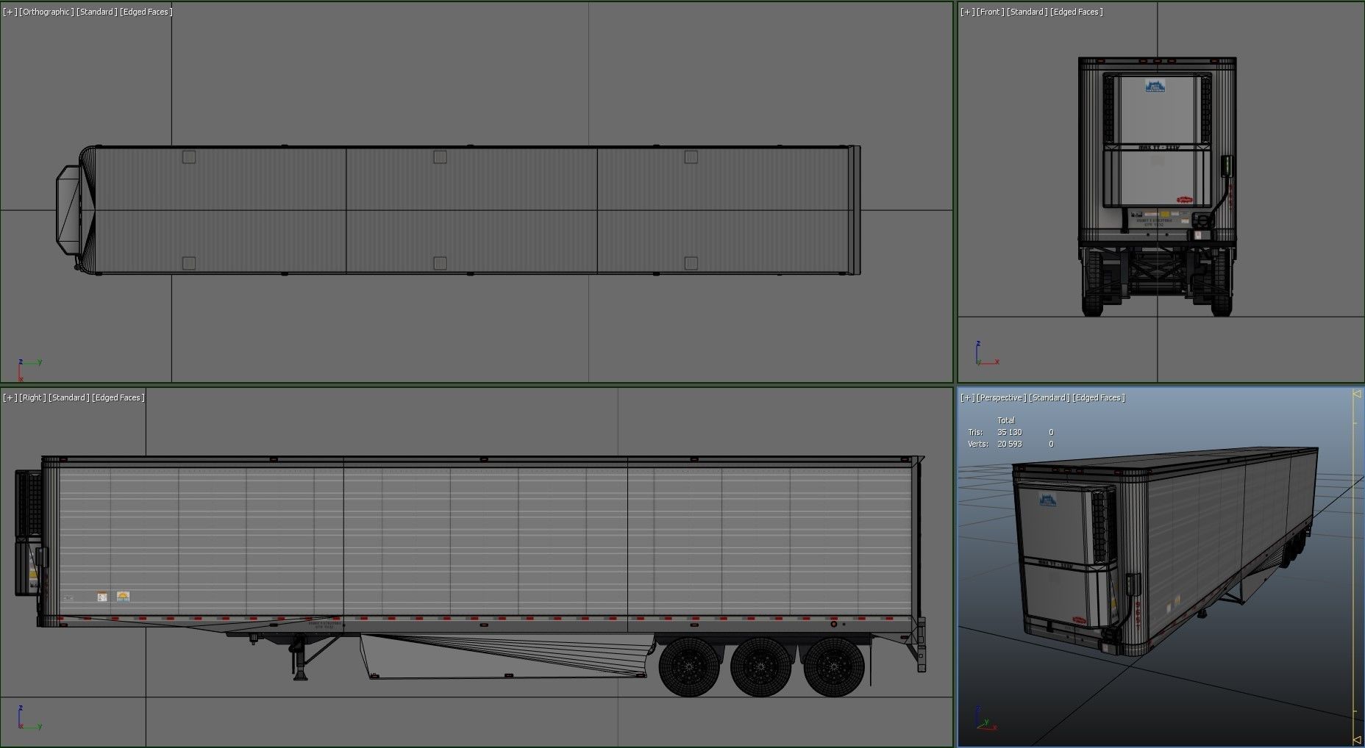
Task: Click the Total statistics column header
Action: pos(1005,420)
